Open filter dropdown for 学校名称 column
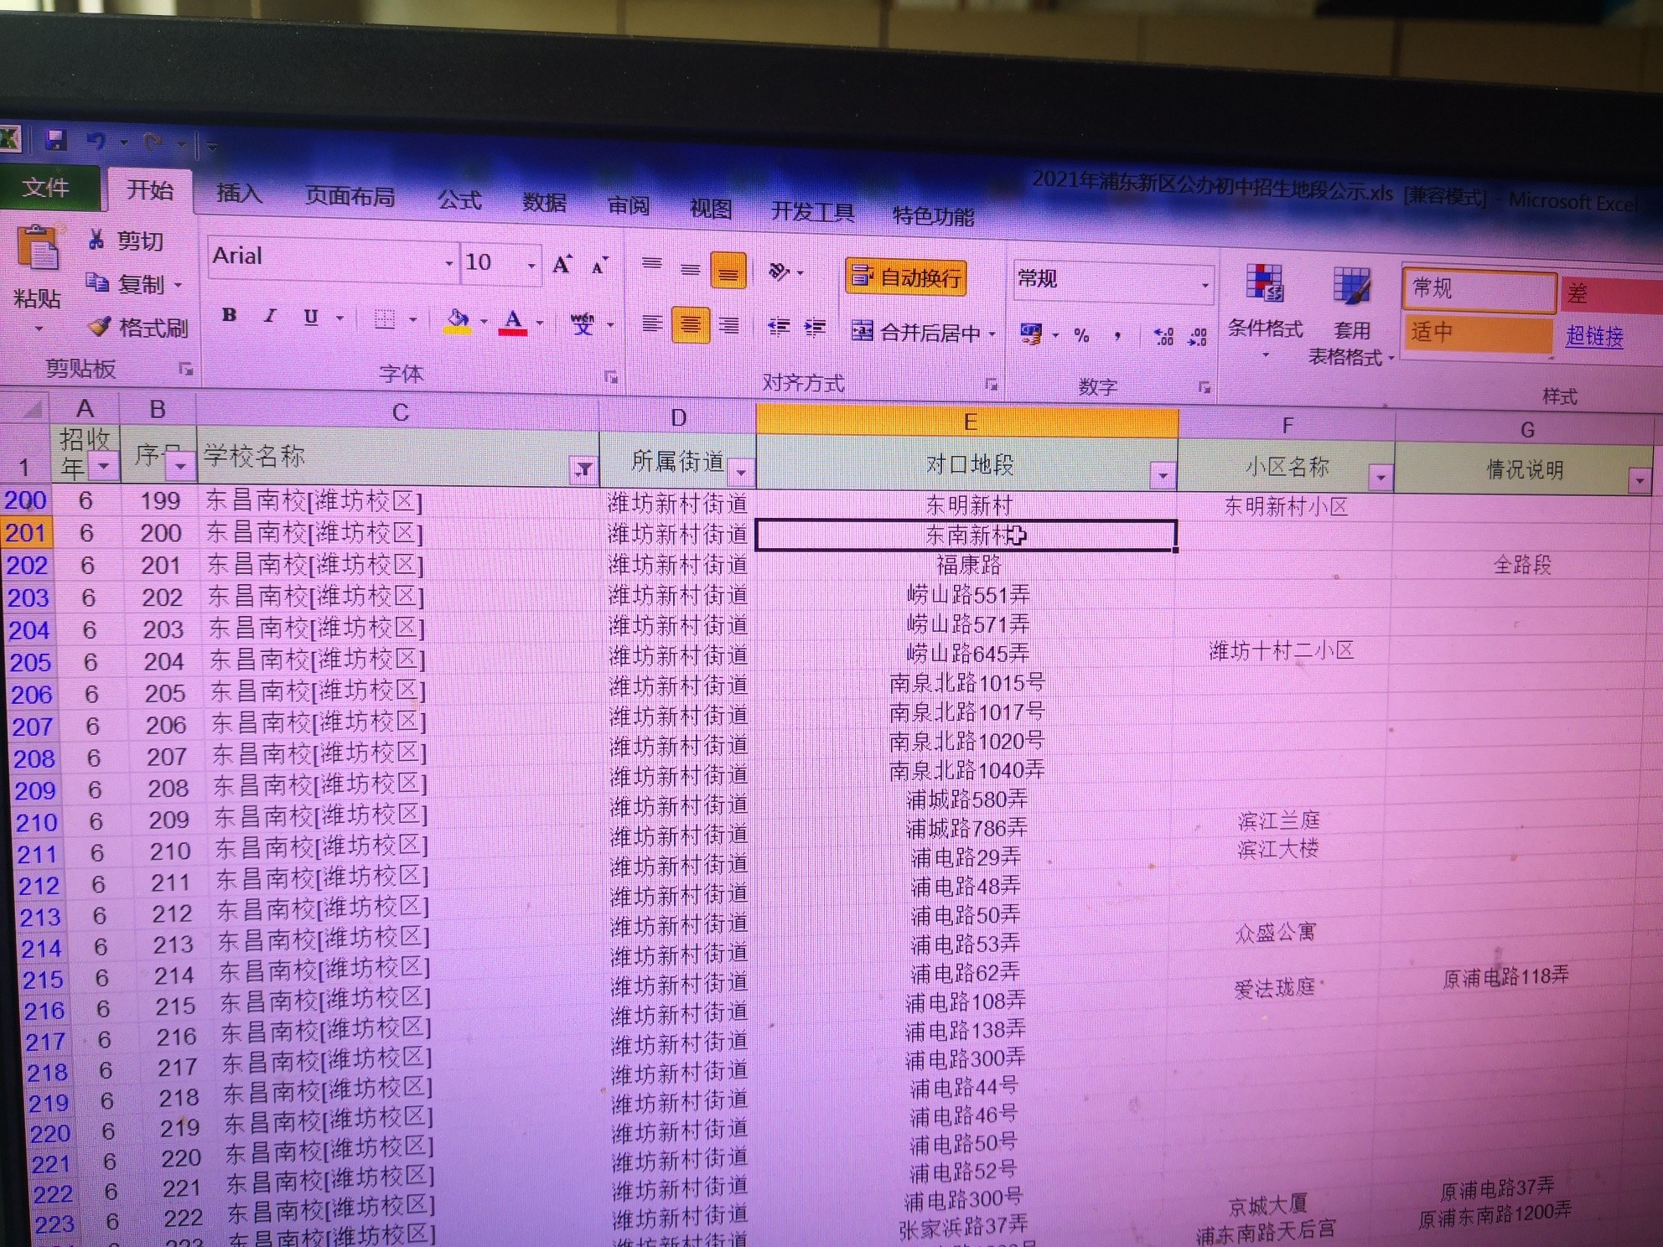Viewport: 1663px width, 1247px height. tap(583, 470)
